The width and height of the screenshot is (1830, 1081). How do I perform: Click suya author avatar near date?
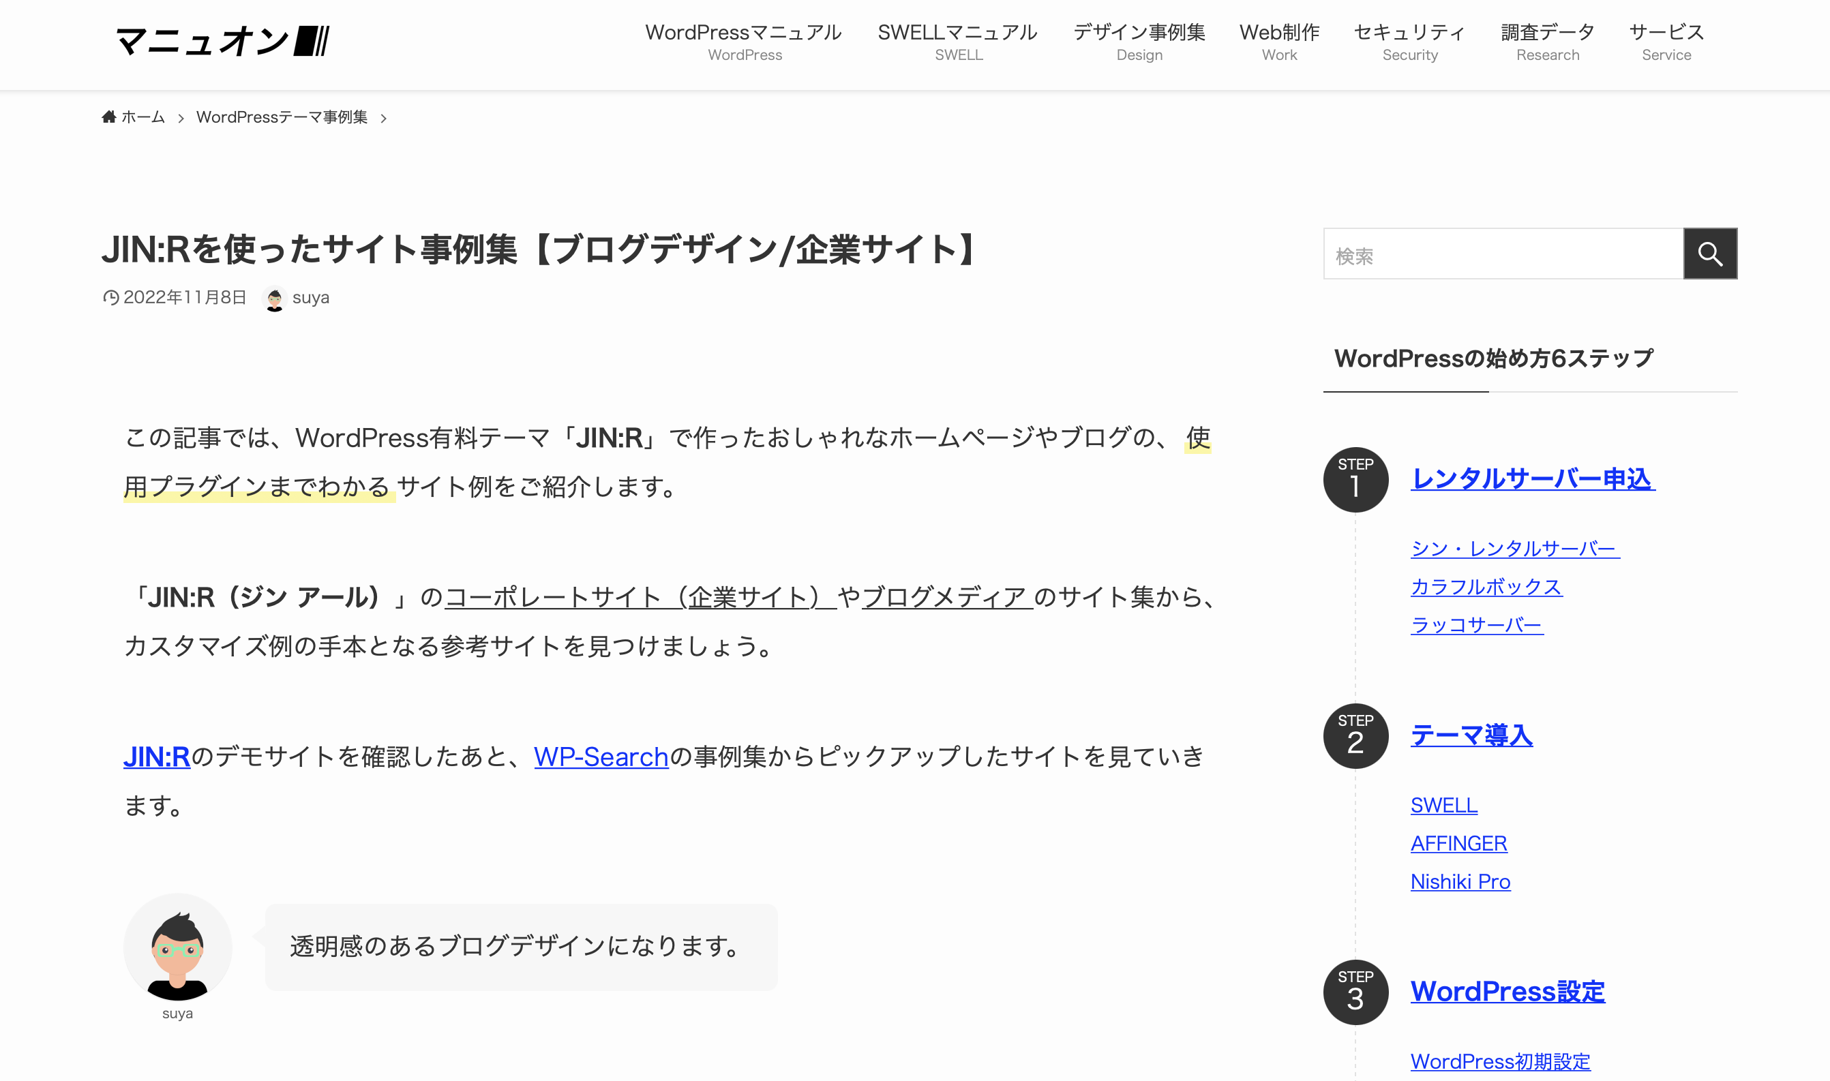(x=275, y=298)
